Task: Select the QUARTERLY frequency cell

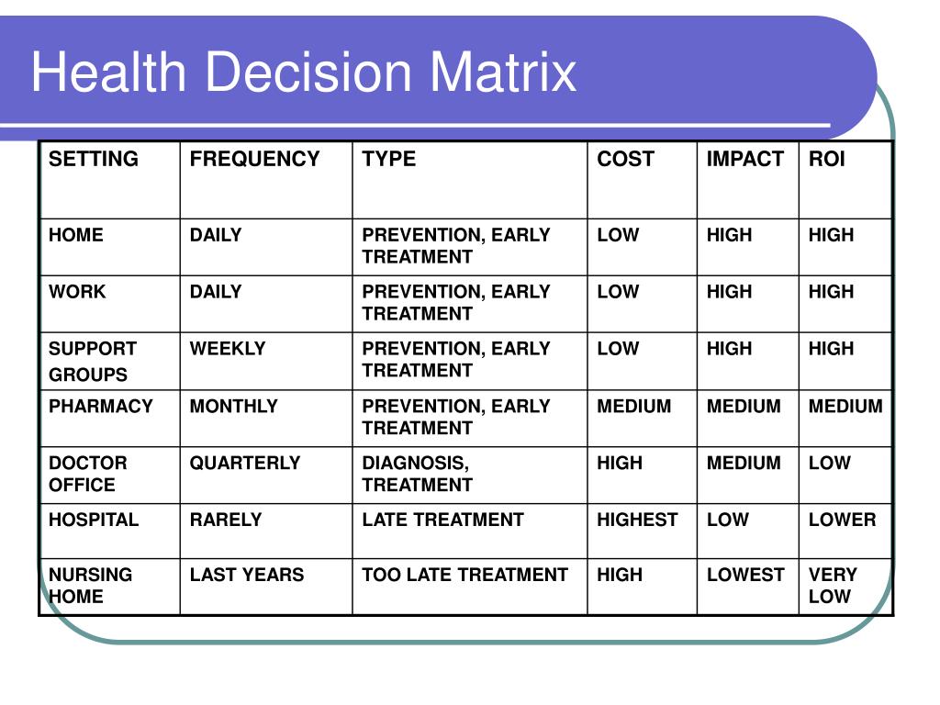Action: tap(266, 476)
